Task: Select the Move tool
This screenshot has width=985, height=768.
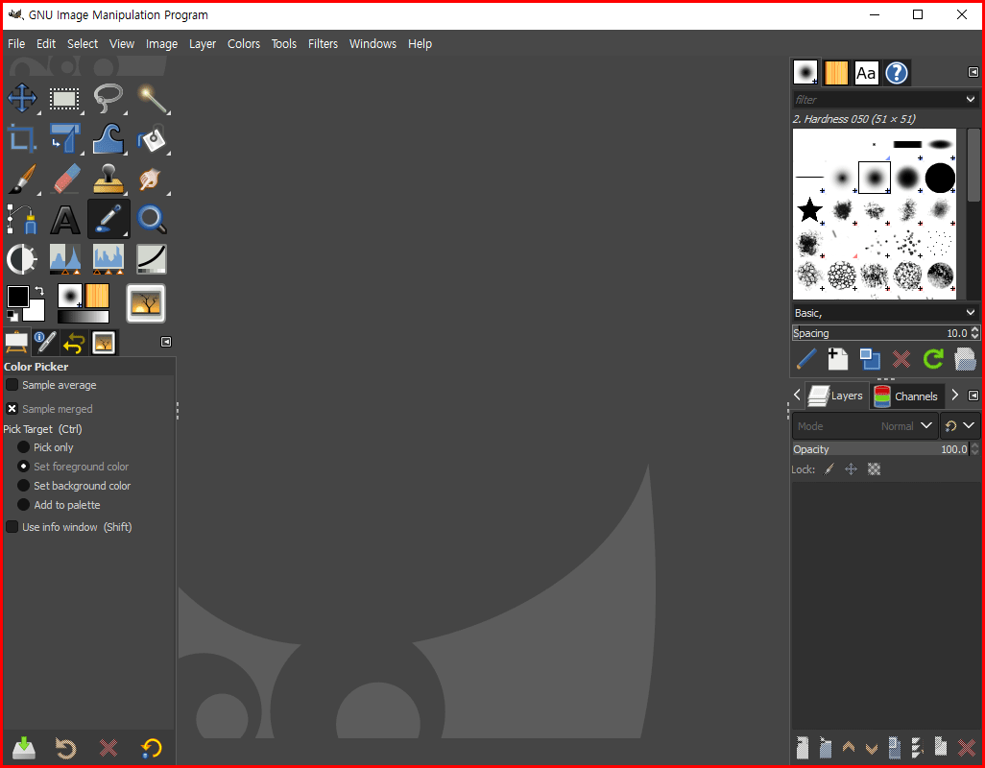Action: [x=22, y=98]
